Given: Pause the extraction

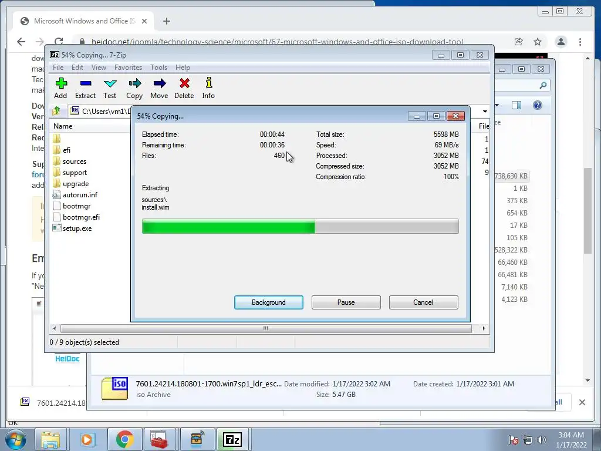Looking at the screenshot, I should coord(346,302).
